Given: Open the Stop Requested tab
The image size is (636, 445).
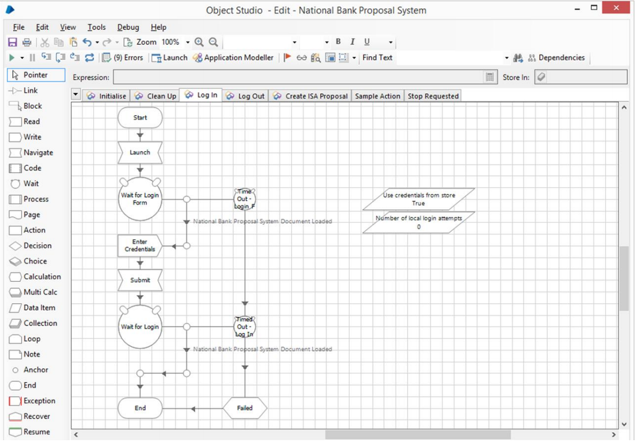Looking at the screenshot, I should tap(433, 96).
